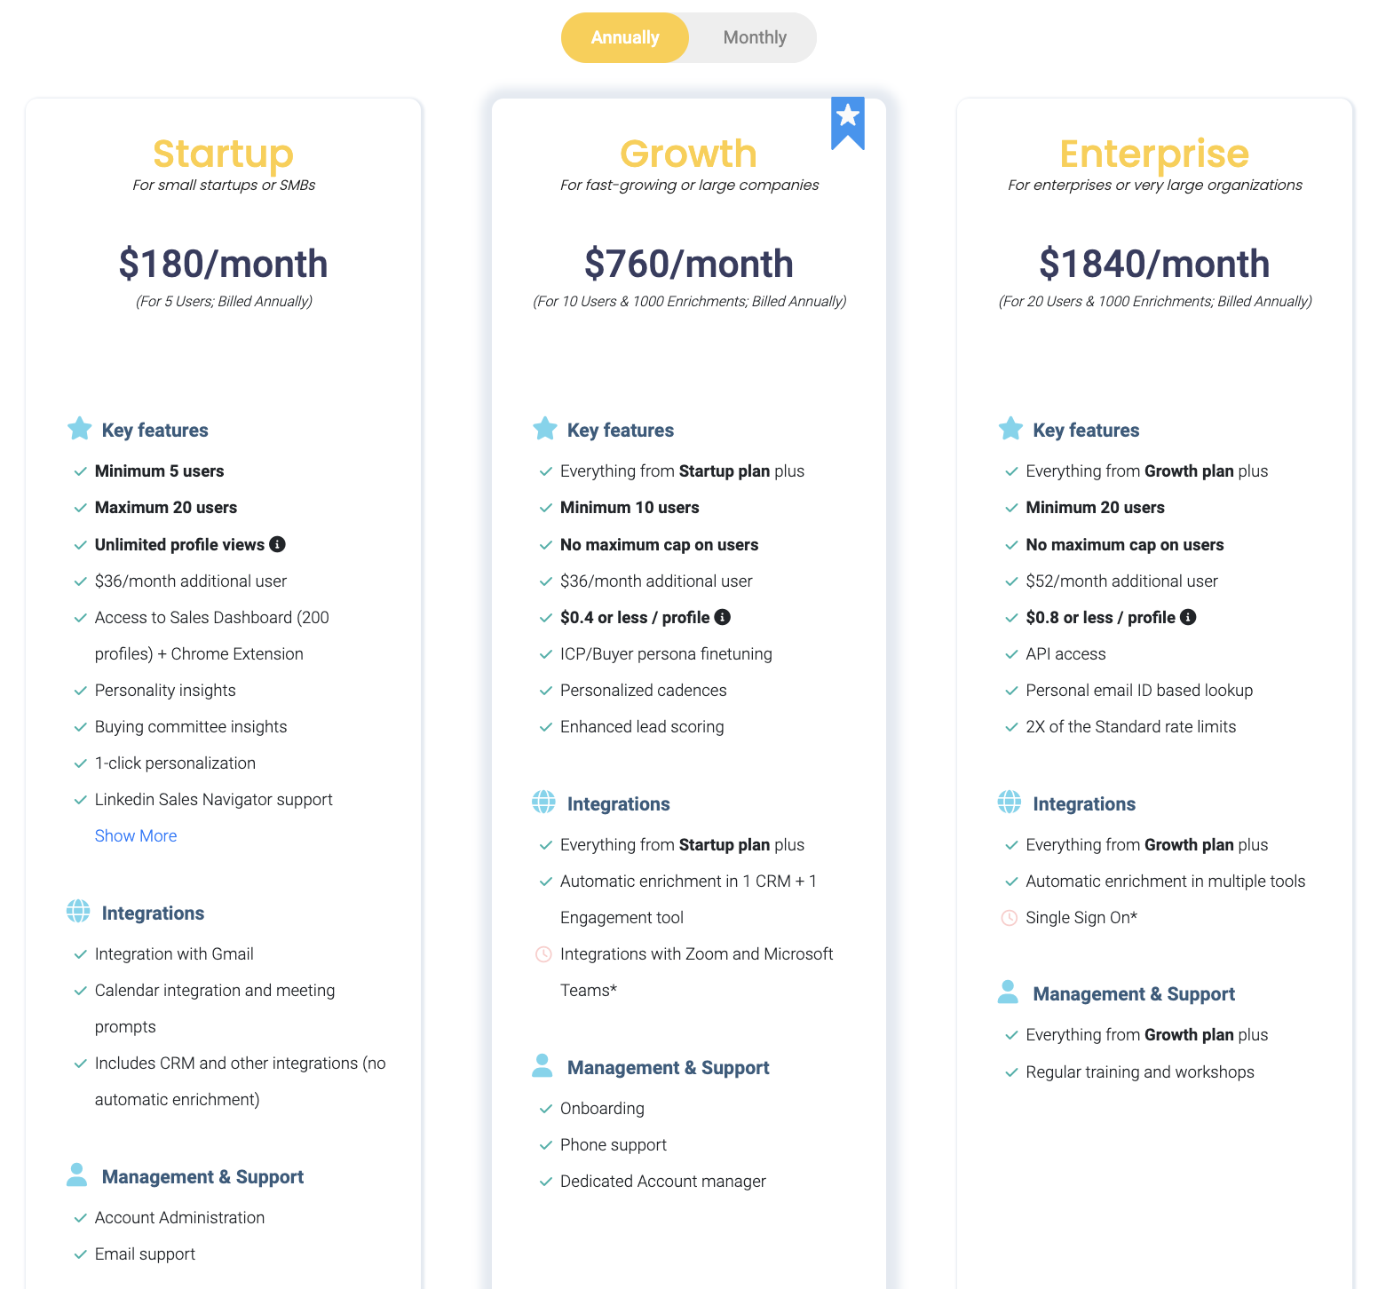The width and height of the screenshot is (1378, 1289).
Task: Click person icon beside Enterprise Management & Support
Action: (1008, 992)
